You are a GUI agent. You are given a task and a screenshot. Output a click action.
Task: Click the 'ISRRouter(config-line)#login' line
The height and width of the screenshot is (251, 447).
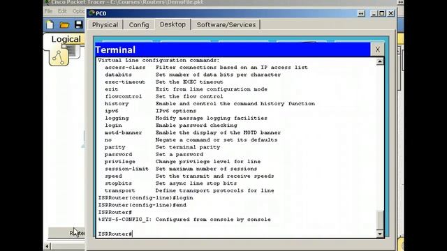pyautogui.click(x=146, y=198)
